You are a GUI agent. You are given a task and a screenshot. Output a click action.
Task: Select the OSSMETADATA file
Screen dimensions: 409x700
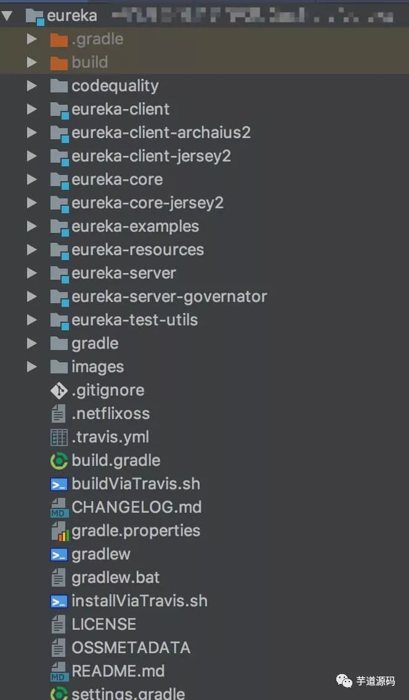pyautogui.click(x=131, y=648)
